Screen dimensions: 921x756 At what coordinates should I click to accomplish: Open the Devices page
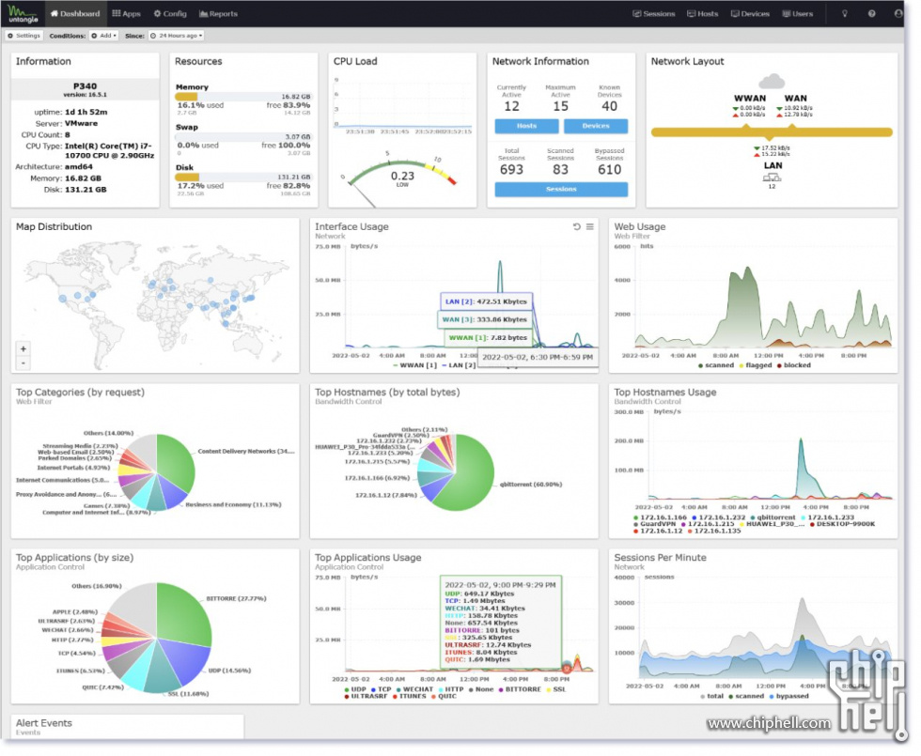750,13
